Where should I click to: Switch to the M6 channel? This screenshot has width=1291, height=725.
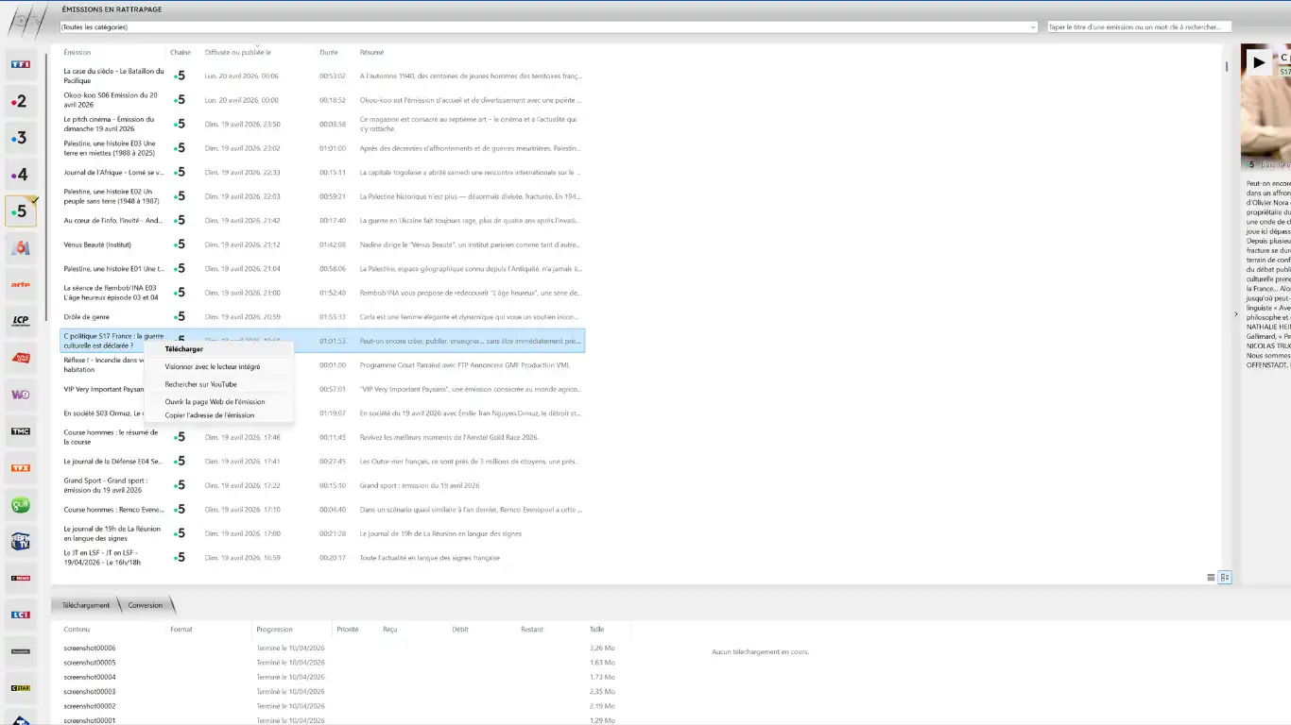coord(20,247)
